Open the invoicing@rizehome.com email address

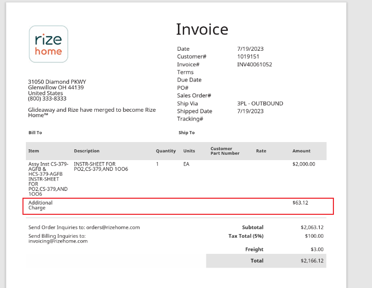58,241
